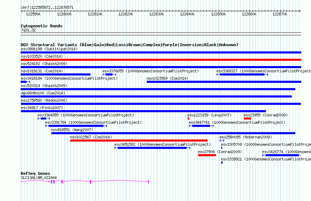Click the 122630k ruler tick label
This screenshot has height=201, width=311.
(157, 14)
